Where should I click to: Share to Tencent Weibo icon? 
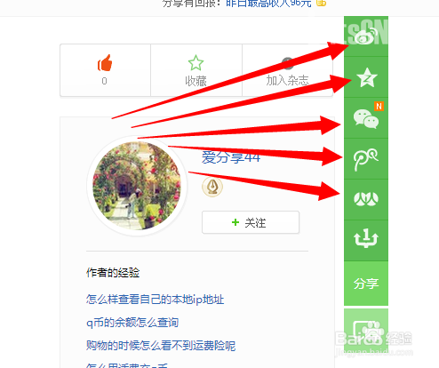click(x=366, y=159)
